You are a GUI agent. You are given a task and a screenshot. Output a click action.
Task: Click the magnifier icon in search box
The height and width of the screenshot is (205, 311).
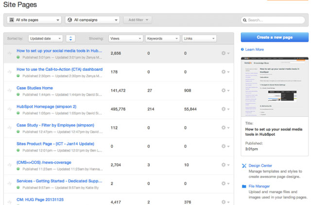tap(245, 20)
